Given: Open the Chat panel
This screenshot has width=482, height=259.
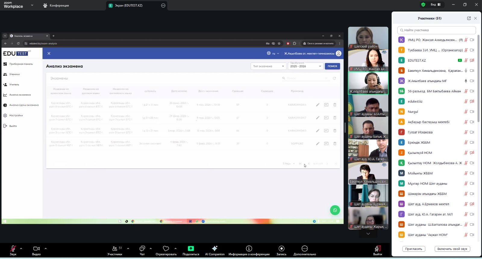Looking at the screenshot, I should tap(142, 249).
